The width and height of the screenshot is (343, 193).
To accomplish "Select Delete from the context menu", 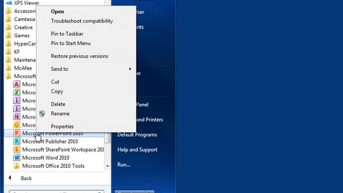I will (58, 104).
